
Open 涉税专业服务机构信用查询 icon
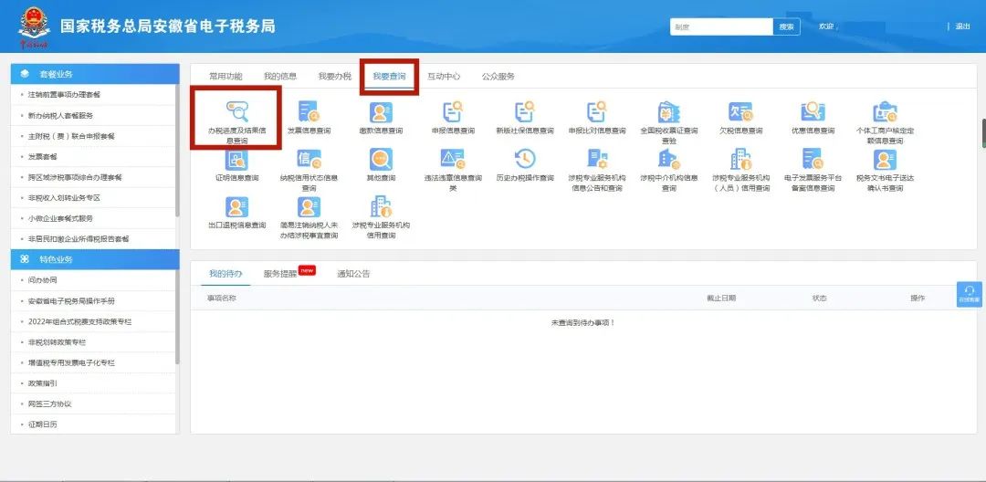[x=381, y=206]
